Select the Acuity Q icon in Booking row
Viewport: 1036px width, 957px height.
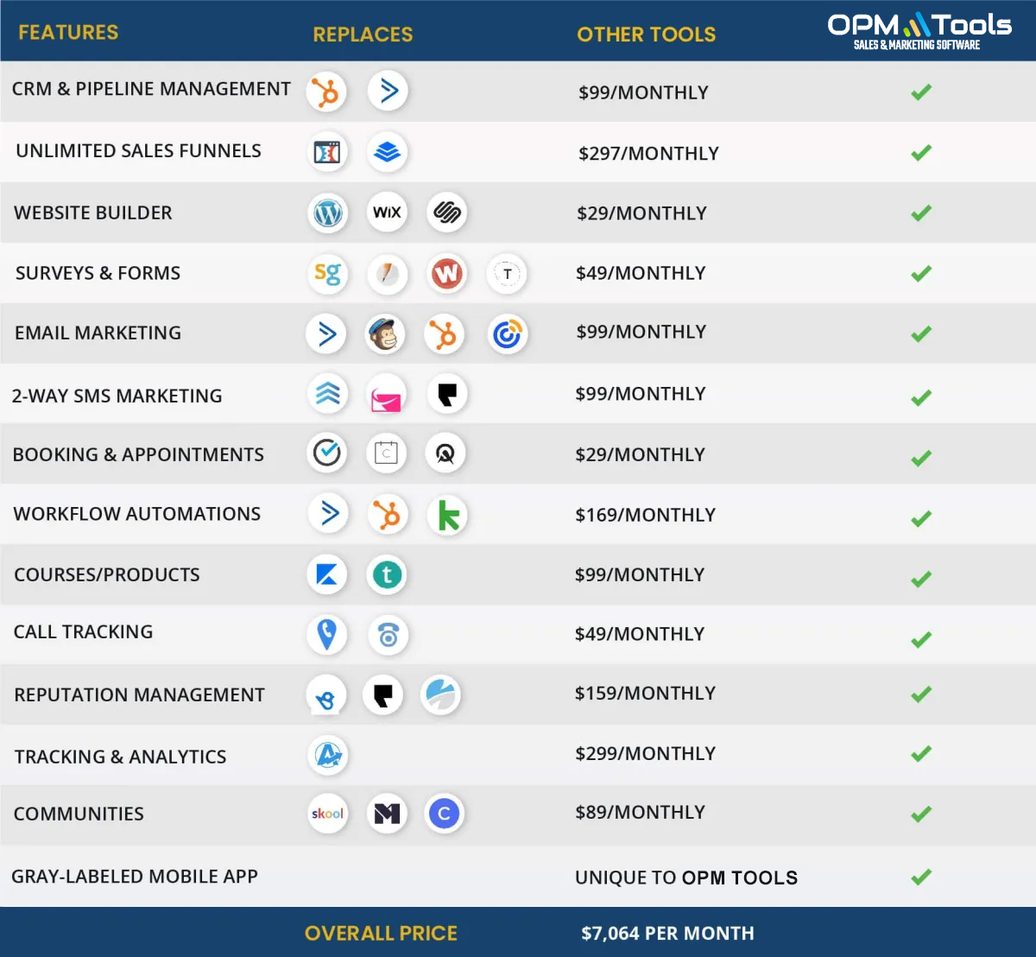click(x=445, y=453)
